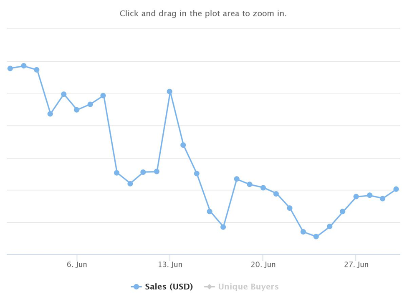
Task: Click the data point on 27 June
Action: point(356,197)
